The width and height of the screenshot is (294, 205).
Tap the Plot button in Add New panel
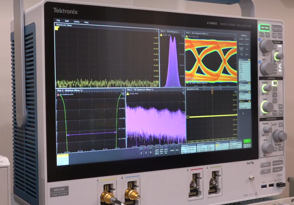(247, 49)
